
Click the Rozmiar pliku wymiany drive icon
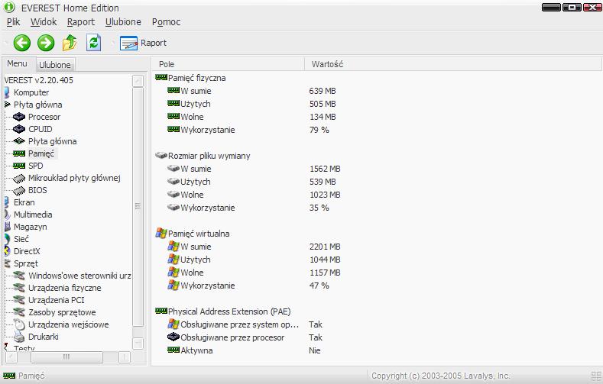click(160, 155)
